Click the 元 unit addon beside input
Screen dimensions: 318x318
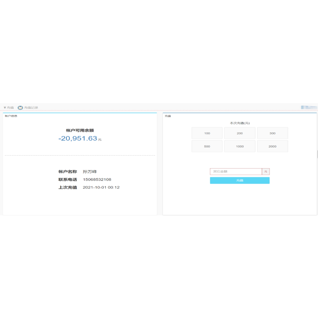[266, 171]
